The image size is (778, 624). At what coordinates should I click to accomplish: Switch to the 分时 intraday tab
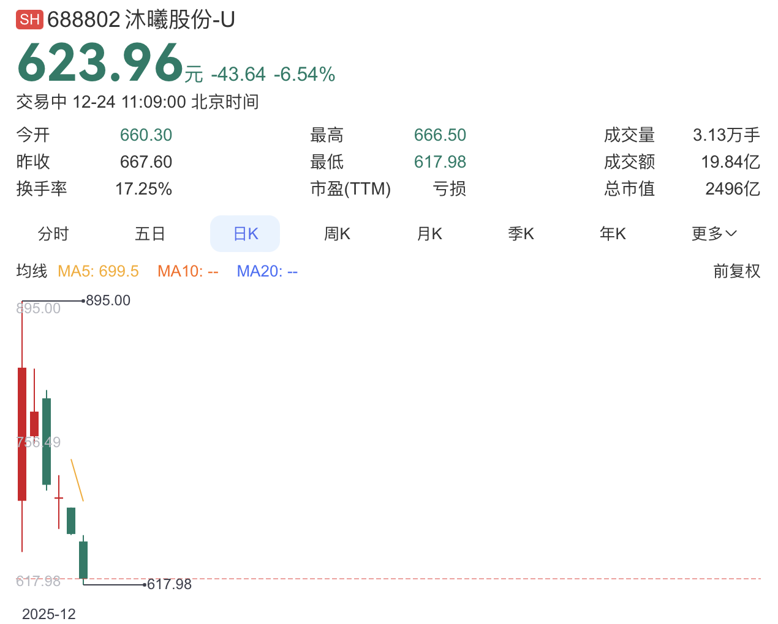point(53,234)
